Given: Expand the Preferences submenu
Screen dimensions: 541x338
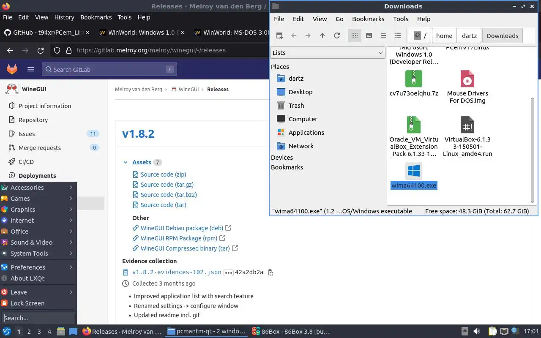Looking at the screenshot, I should 38,267.
